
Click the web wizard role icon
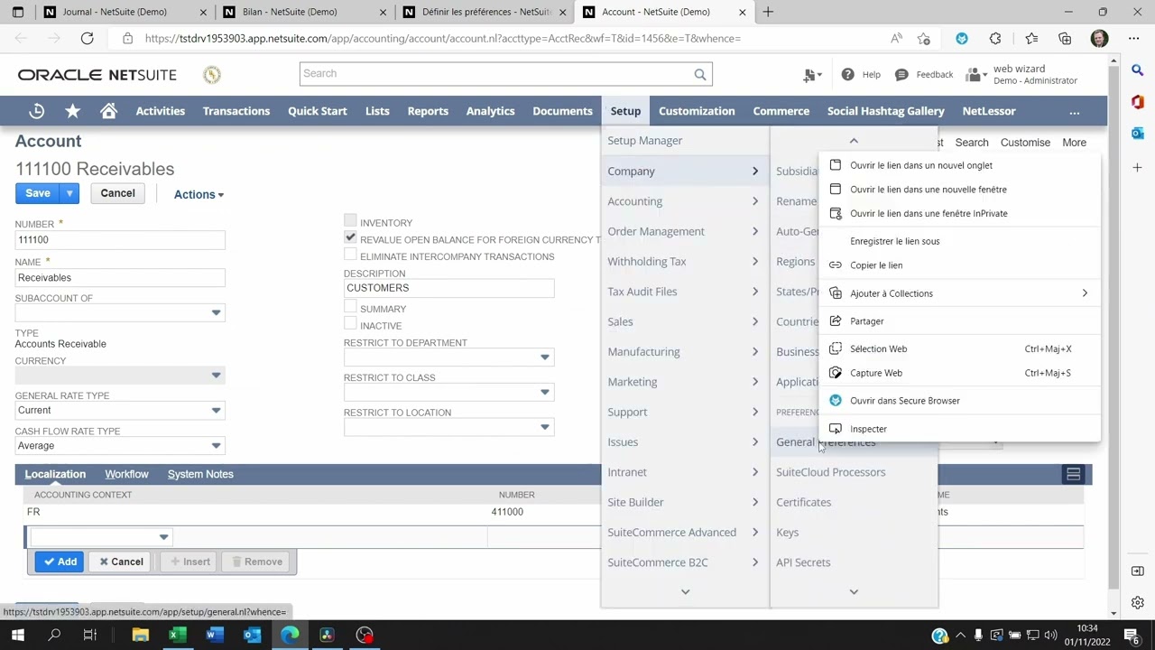pos(974,74)
